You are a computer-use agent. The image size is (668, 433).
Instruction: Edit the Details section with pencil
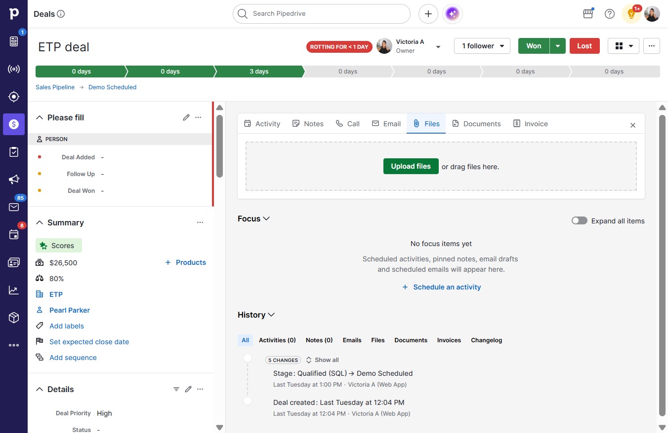coord(188,389)
